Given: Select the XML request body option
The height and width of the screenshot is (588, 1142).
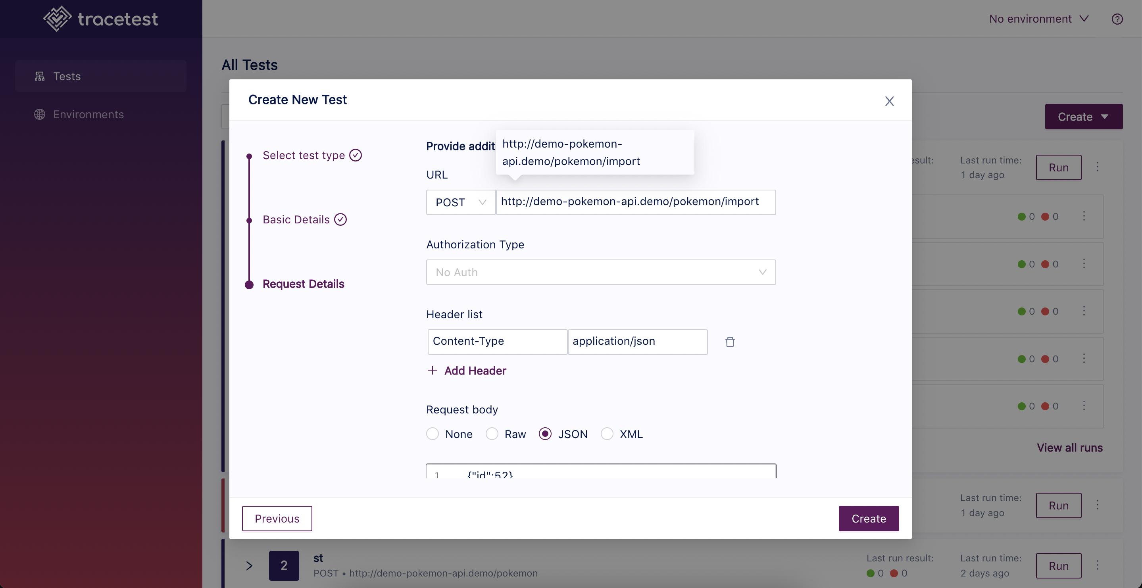Looking at the screenshot, I should pos(607,434).
